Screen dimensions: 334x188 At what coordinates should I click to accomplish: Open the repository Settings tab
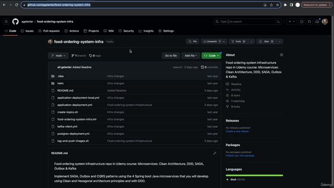[x=166, y=31]
